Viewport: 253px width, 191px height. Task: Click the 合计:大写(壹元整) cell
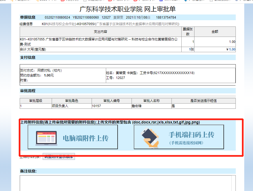(101, 49)
